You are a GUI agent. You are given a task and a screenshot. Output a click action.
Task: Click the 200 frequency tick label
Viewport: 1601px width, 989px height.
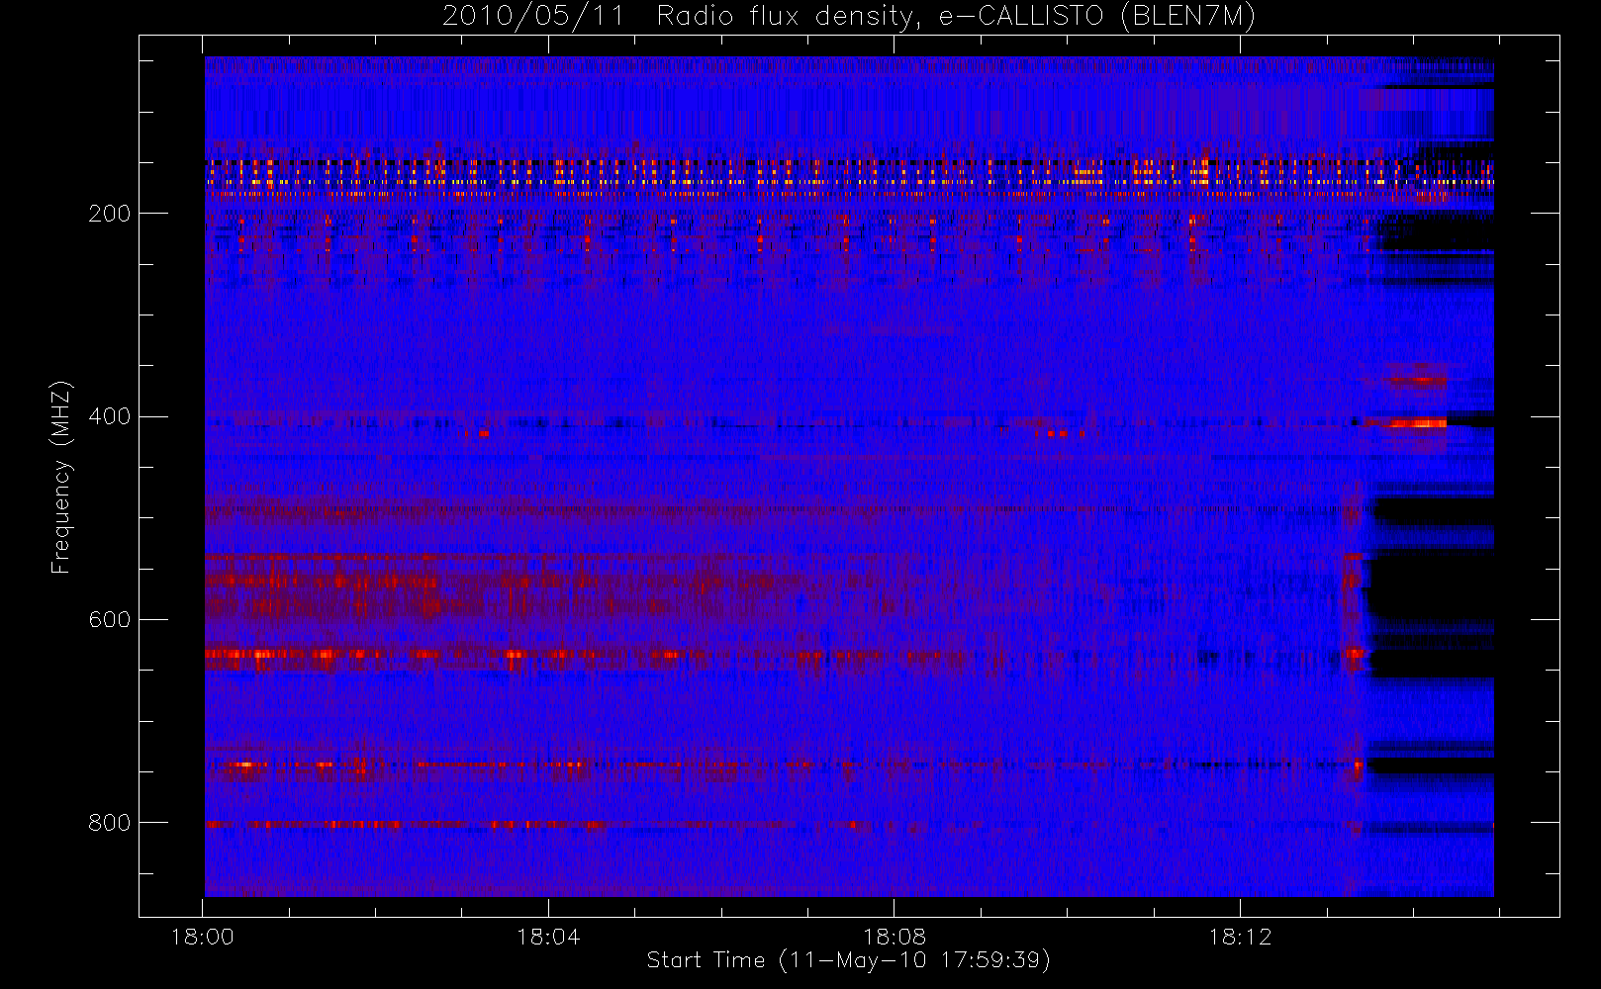pyautogui.click(x=109, y=214)
